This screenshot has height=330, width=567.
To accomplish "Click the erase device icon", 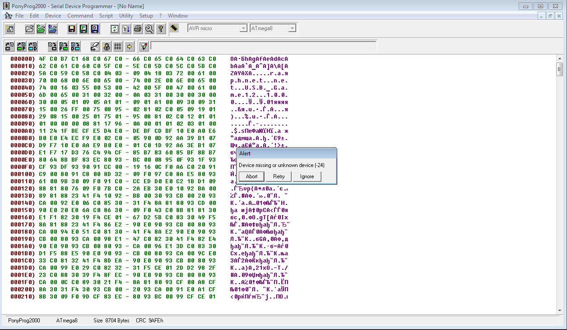I will tap(95, 46).
